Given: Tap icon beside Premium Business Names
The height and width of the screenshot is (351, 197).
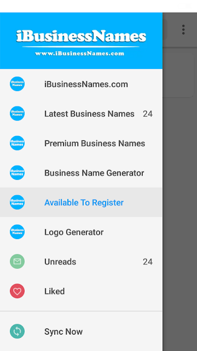Looking at the screenshot, I should [17, 143].
